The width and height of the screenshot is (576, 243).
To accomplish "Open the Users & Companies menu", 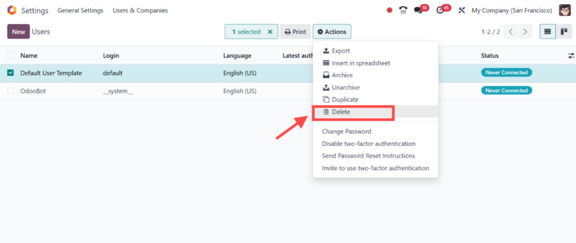I will coord(140,11).
